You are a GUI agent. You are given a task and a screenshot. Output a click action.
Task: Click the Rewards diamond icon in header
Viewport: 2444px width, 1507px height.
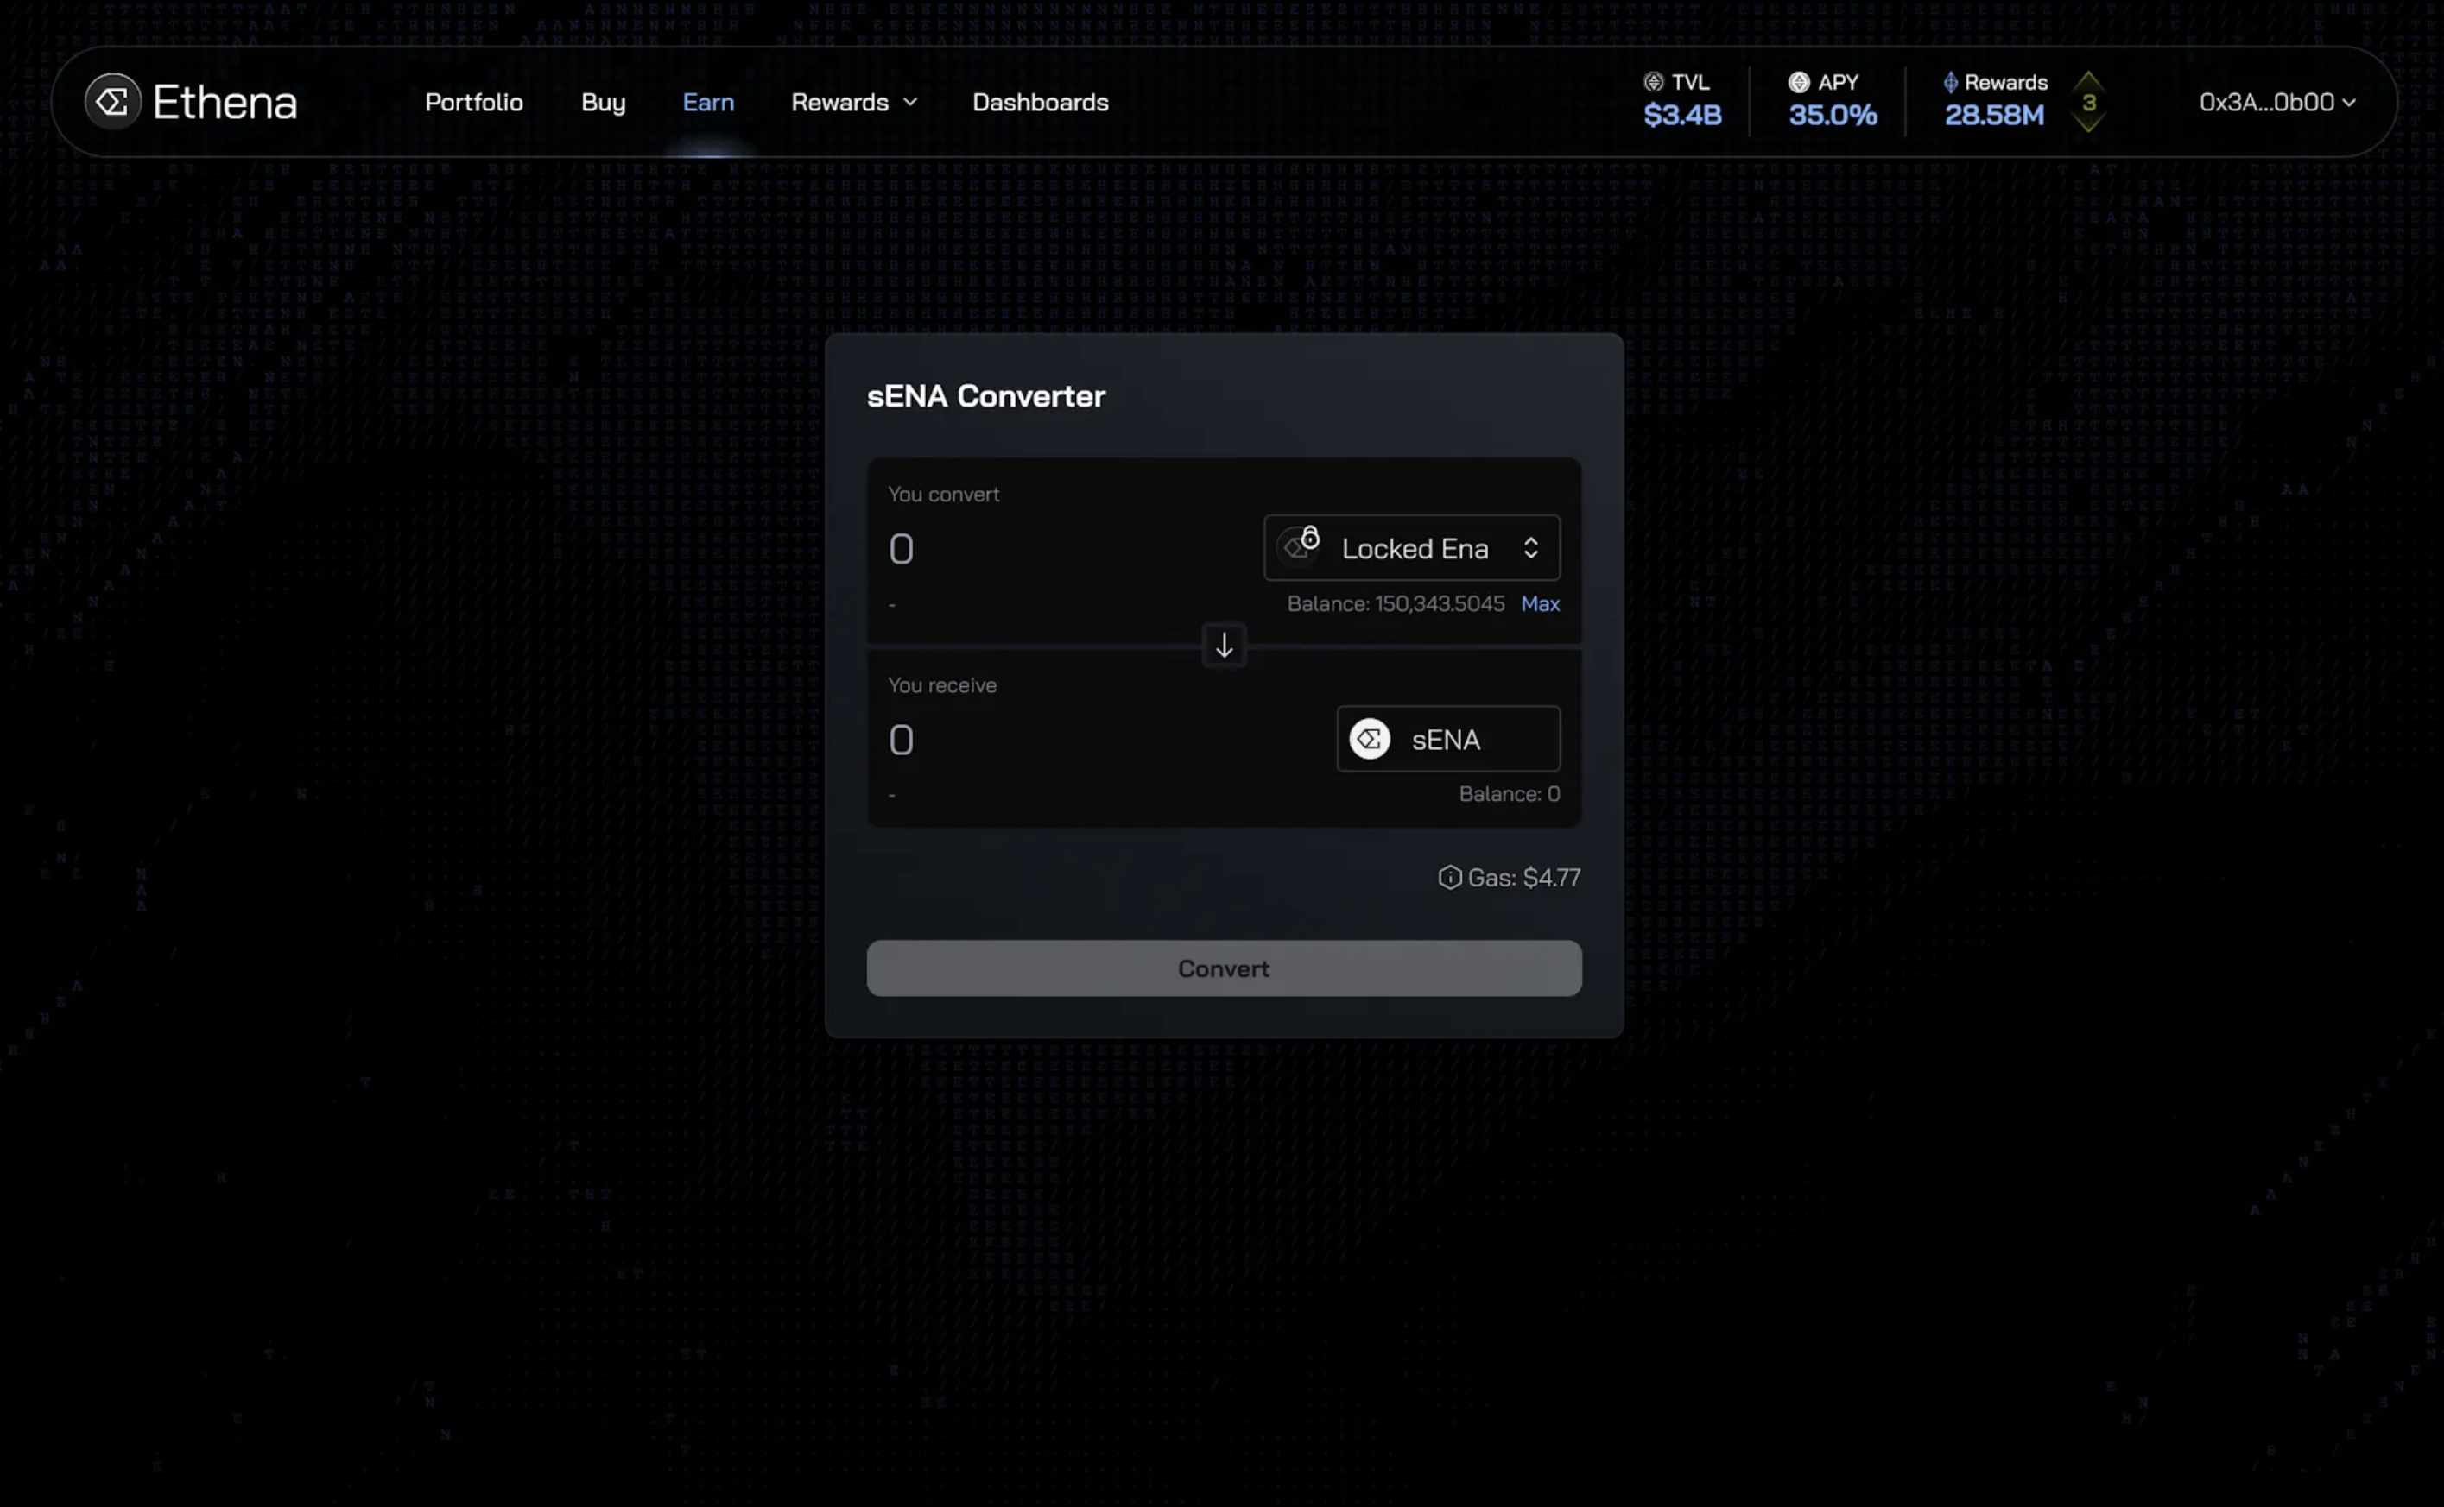[x=1950, y=82]
